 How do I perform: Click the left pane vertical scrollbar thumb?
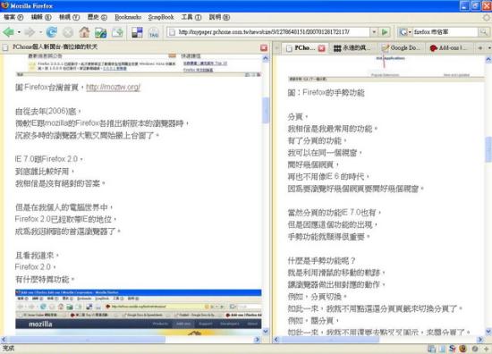[266, 110]
